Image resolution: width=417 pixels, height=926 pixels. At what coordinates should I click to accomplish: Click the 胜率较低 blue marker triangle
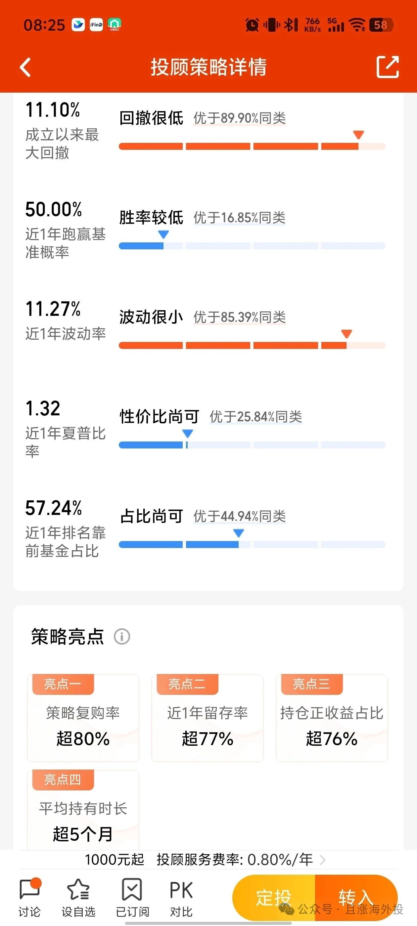(163, 234)
